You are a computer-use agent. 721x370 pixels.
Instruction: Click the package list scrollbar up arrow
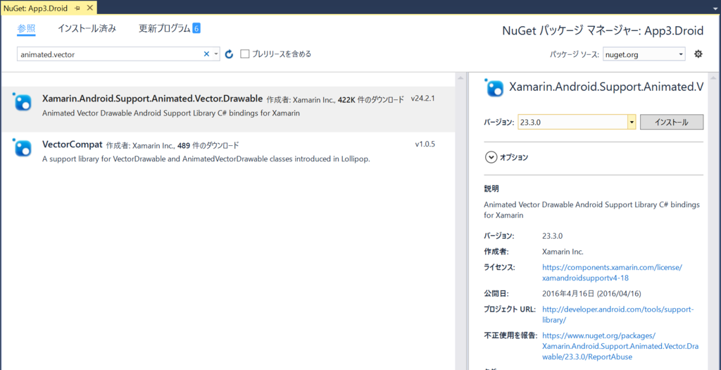tap(460, 79)
